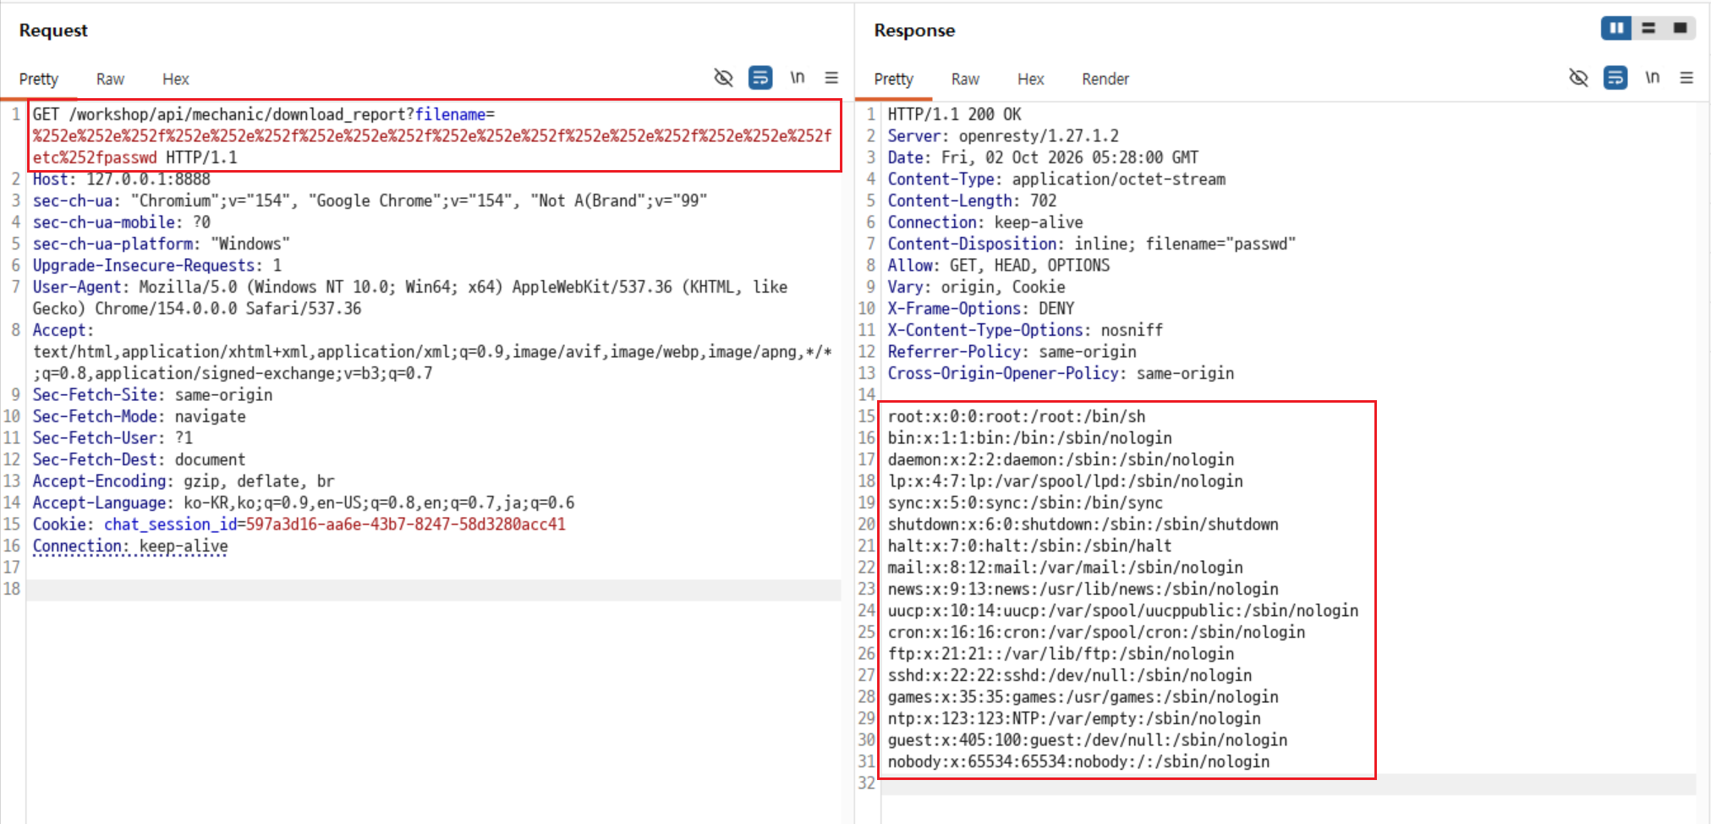The width and height of the screenshot is (1711, 824).
Task: Click the empty line 32 in Response editor
Action: pyautogui.click(x=1288, y=783)
